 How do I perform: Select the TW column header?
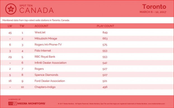coord(22,26)
